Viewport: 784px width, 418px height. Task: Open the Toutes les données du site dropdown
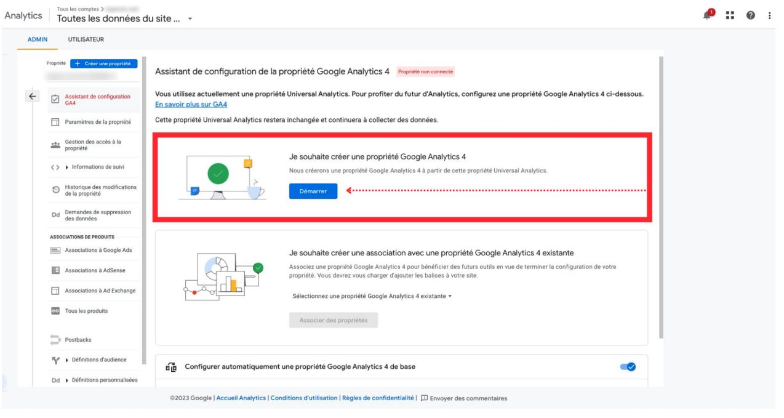[x=125, y=18]
